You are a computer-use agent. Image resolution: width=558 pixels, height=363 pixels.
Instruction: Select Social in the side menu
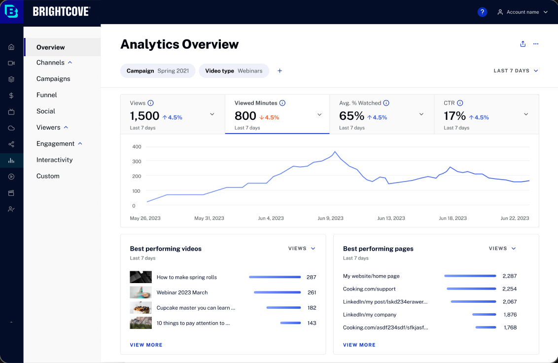pyautogui.click(x=45, y=111)
